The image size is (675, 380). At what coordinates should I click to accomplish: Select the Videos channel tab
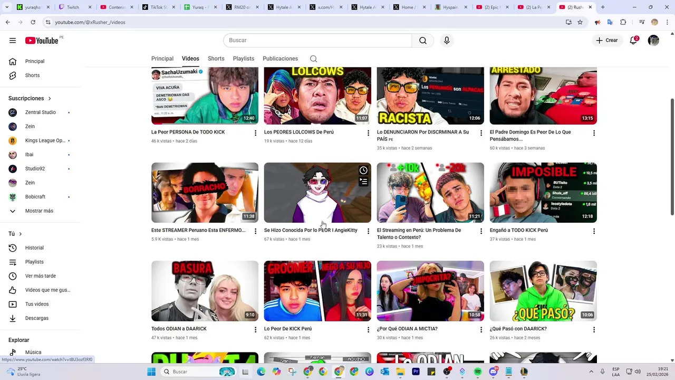(190, 59)
